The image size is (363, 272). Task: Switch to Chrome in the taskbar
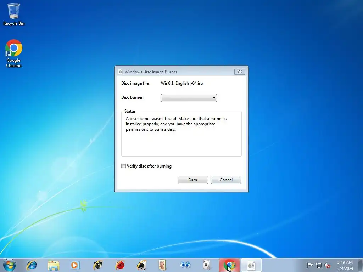229,265
